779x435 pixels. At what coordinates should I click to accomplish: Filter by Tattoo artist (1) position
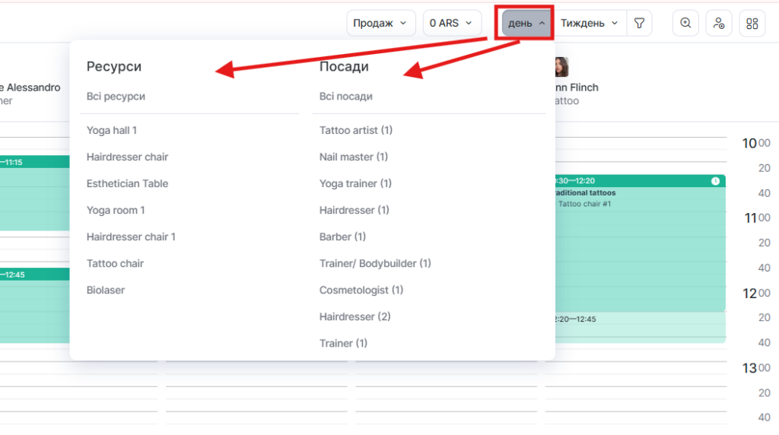[356, 130]
